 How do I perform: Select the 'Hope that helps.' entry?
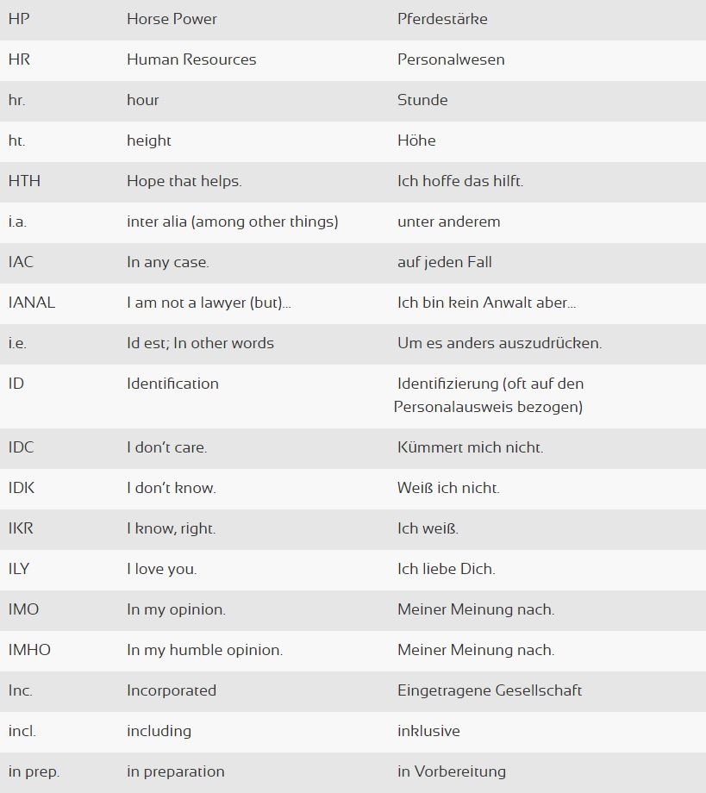pos(184,181)
